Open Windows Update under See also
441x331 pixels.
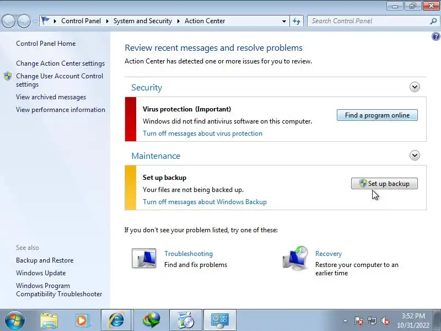(x=41, y=273)
